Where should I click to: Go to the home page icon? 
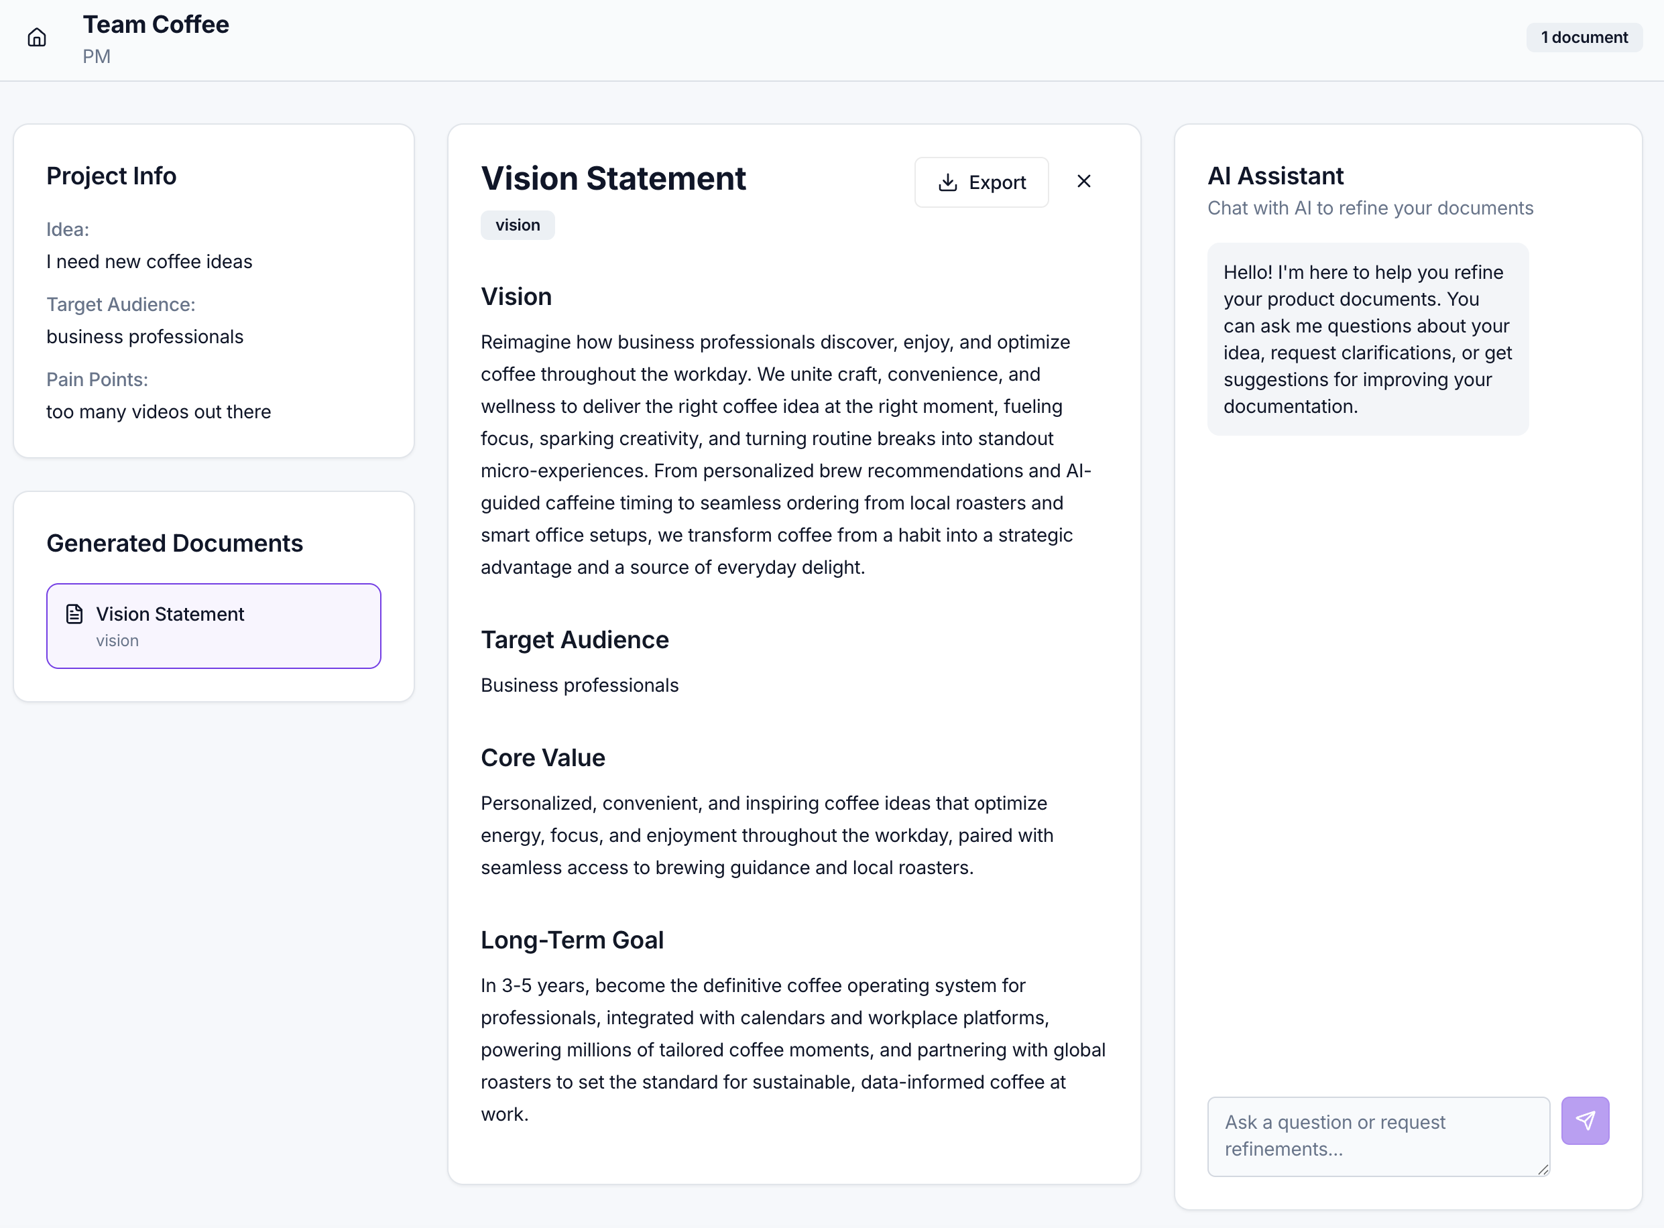[36, 37]
